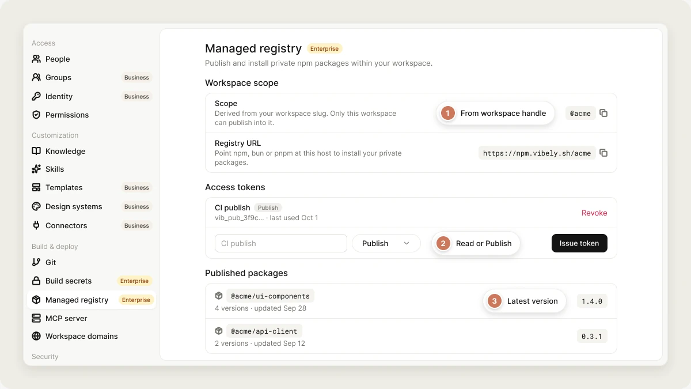This screenshot has height=389, width=691.
Task: Go to Identity settings
Action: 91,96
